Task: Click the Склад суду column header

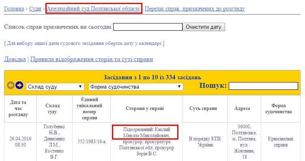Action: coord(54,109)
